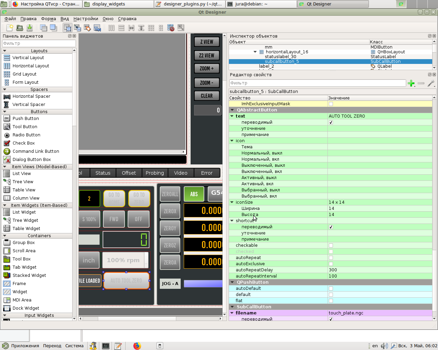438x350 pixels.
Task: Open the Настройки menu
Action: [86, 19]
